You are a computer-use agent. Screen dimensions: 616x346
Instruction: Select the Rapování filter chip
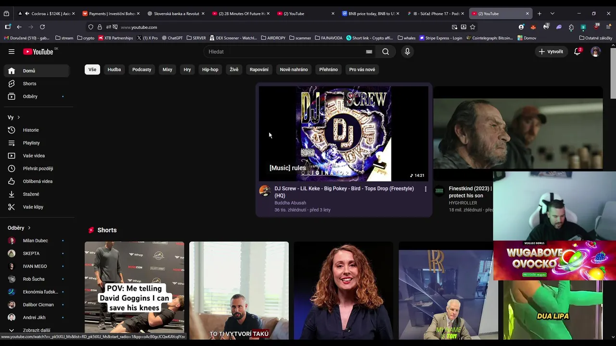tap(259, 69)
